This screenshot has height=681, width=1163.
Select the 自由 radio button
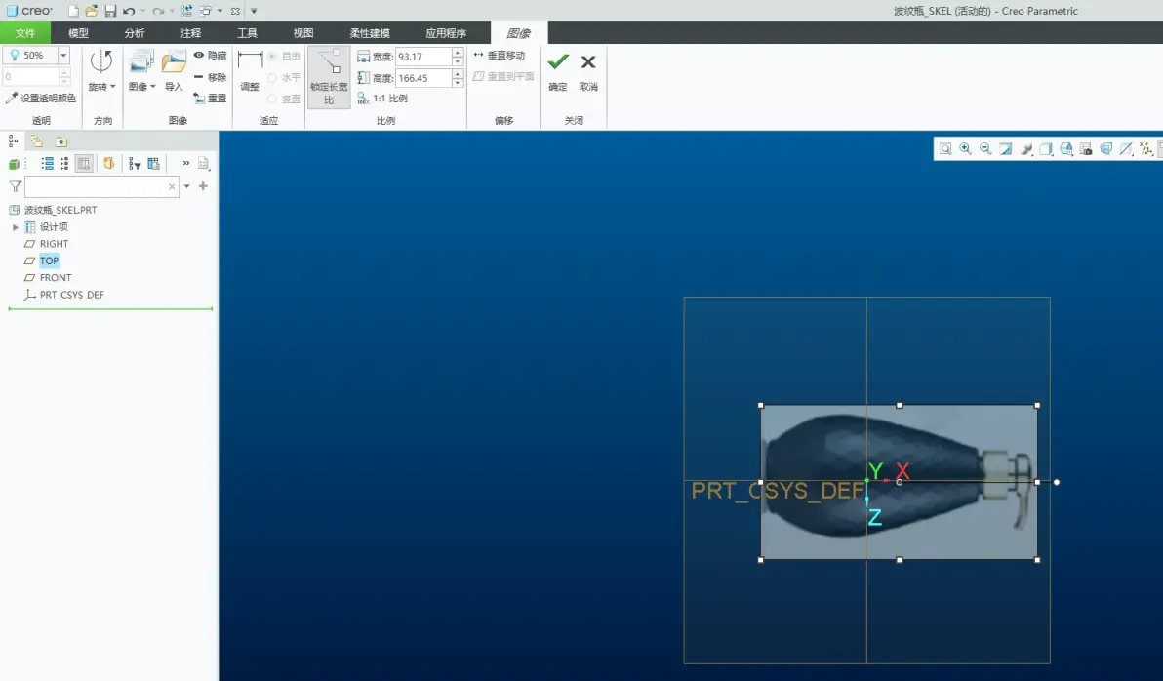pos(272,57)
